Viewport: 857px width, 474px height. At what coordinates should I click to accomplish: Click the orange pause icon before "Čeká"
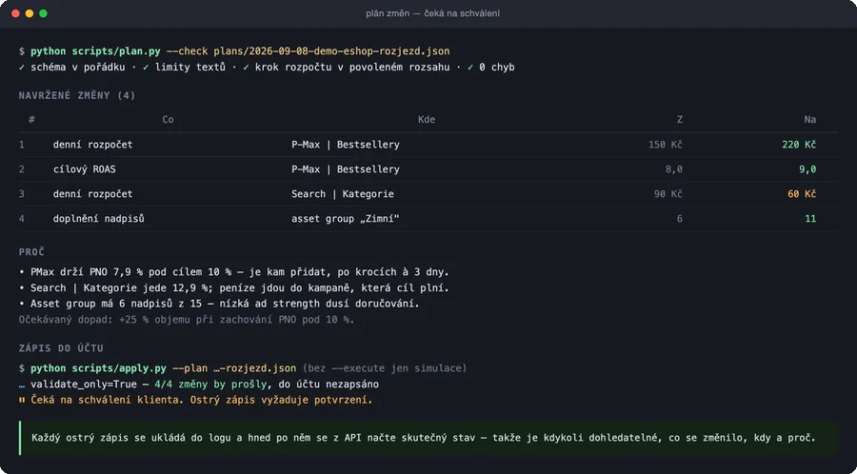point(22,401)
